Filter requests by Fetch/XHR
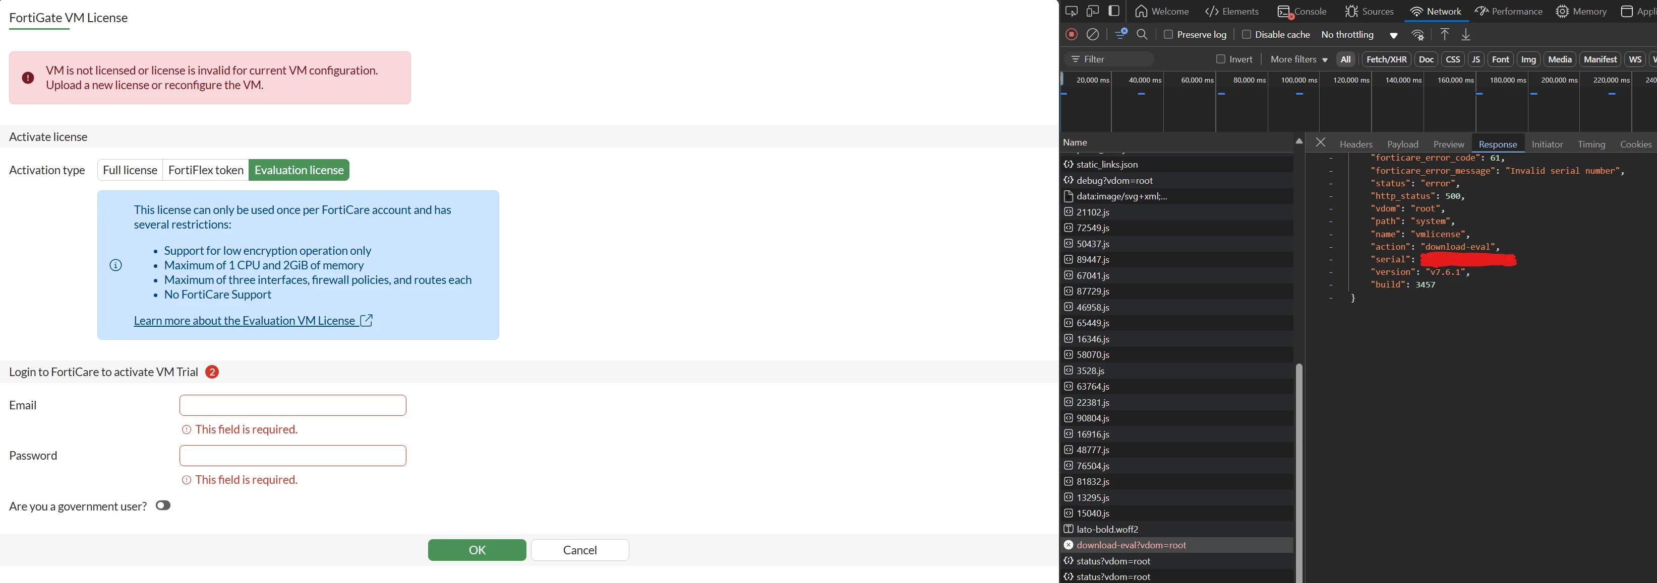The image size is (1657, 583). 1386,59
